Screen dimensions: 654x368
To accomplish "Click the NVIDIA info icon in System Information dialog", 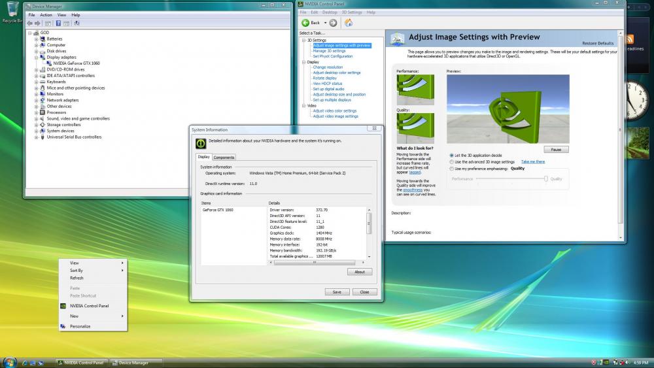I will (201, 143).
